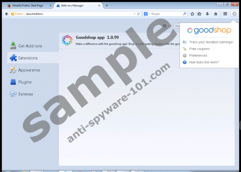Open the Downloads arrow icon
Viewport: 241px width, 172px height.
pos(207,14)
